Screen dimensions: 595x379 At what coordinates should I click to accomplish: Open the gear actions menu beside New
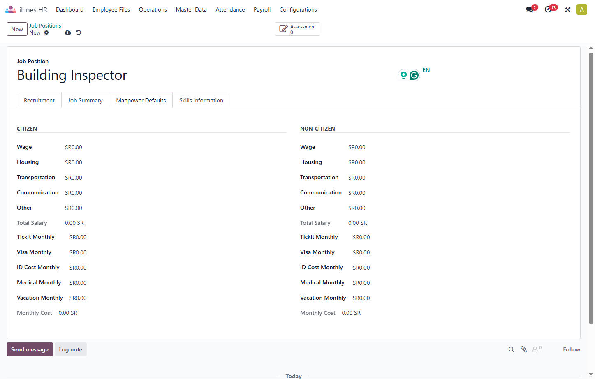46,32
